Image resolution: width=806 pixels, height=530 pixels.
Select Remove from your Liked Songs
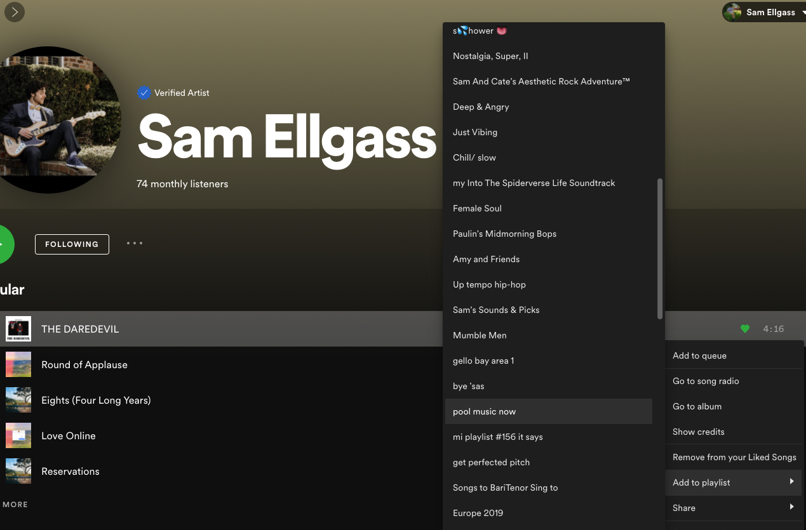(734, 457)
